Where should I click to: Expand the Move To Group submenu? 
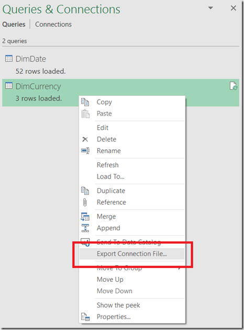(x=132, y=268)
